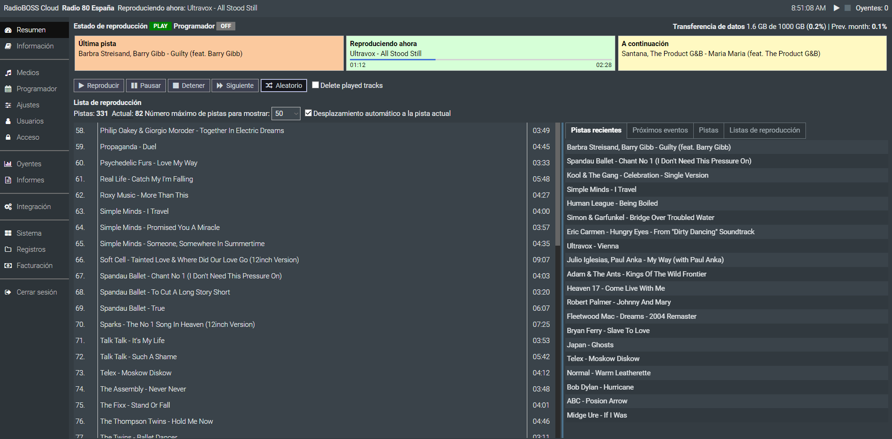This screenshot has height=439, width=892.
Task: Select Roxy Music - More Than This
Action: 312,195
